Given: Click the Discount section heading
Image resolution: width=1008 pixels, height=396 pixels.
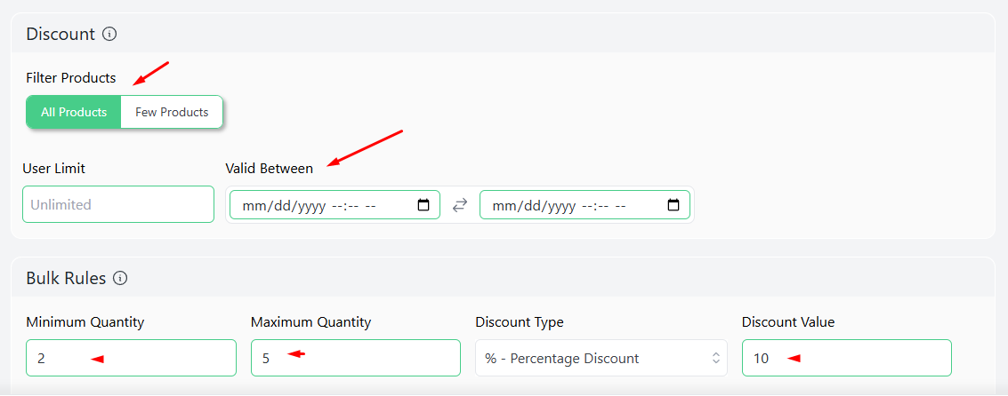Looking at the screenshot, I should click(60, 34).
